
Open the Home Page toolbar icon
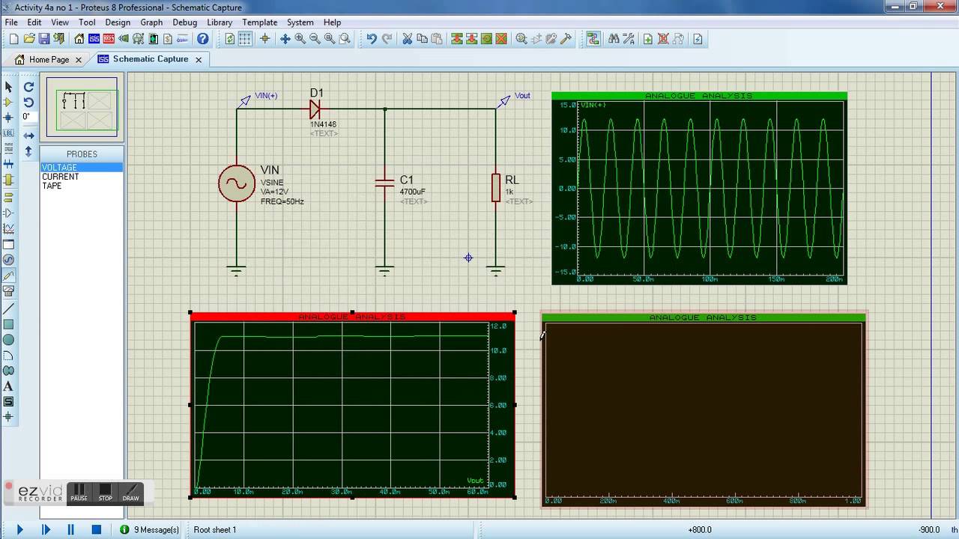coord(79,39)
